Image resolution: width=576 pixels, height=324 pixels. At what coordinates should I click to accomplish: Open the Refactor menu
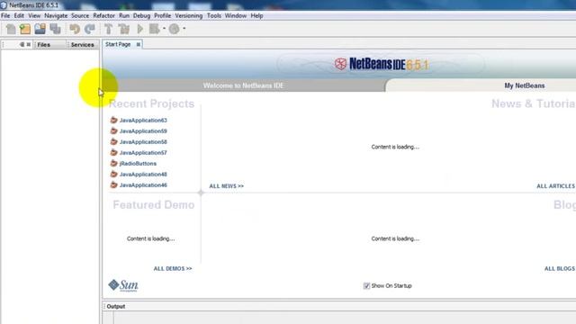point(104,16)
